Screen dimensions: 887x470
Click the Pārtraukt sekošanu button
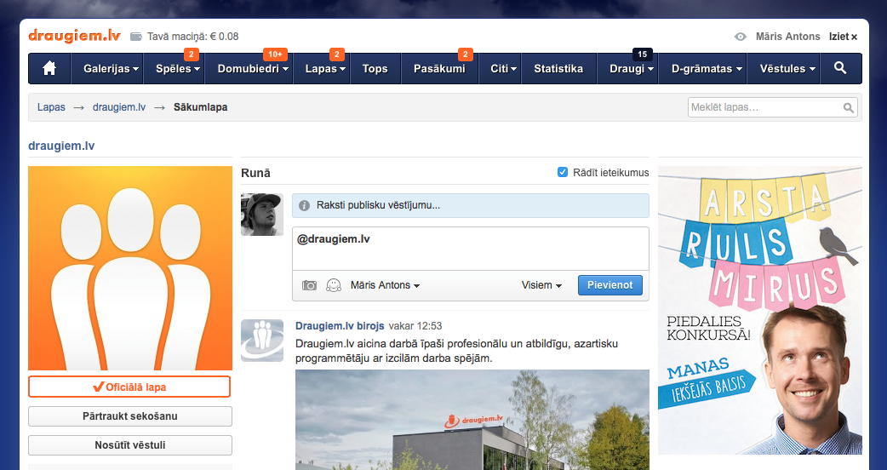pyautogui.click(x=130, y=416)
